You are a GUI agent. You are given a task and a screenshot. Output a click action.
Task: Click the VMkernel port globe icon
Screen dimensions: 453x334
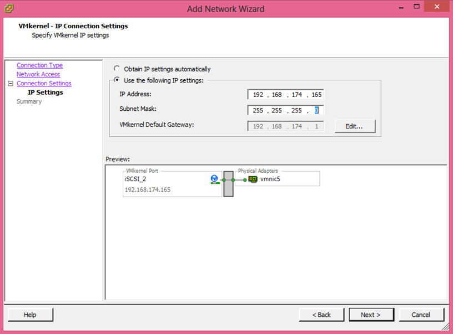(215, 179)
